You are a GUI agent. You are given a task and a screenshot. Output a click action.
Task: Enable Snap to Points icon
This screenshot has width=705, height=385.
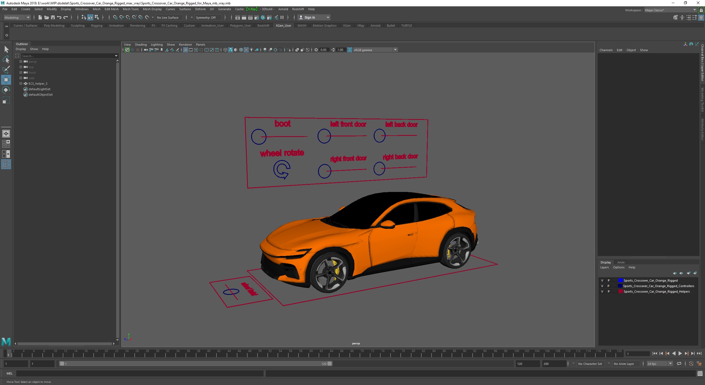[x=128, y=18]
